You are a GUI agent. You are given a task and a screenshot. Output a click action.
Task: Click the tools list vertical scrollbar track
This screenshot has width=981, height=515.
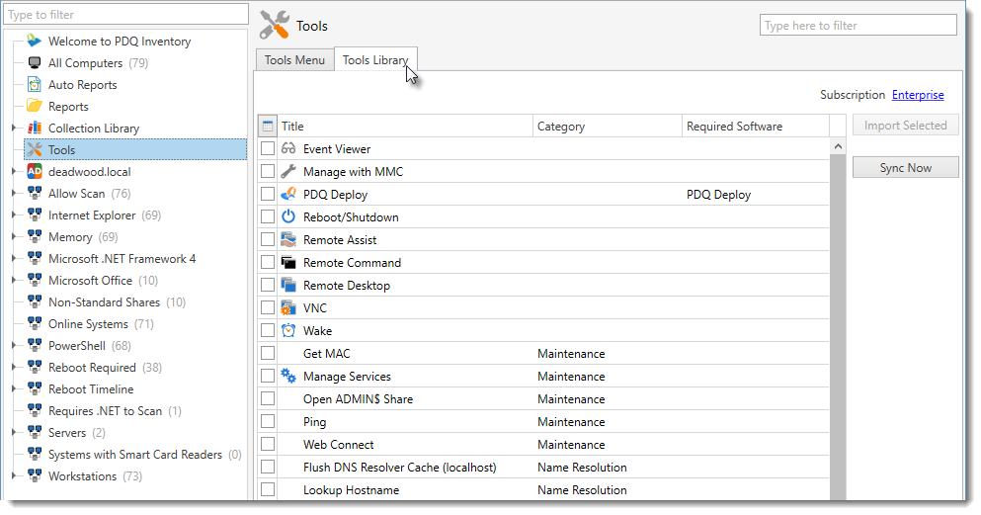[x=838, y=325]
